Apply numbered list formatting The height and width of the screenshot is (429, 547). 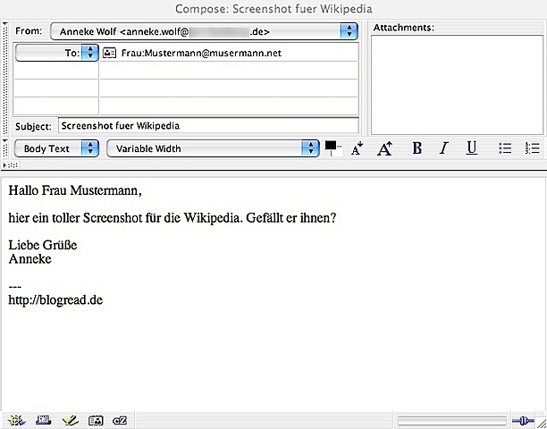(x=533, y=148)
